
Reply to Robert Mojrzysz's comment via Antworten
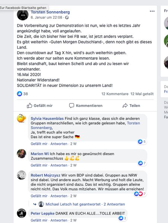point(59,196)
